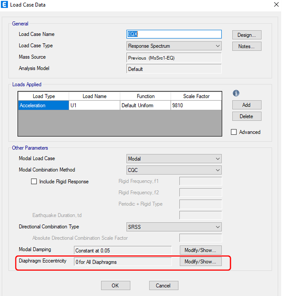Tick the Include Rigid Response checkbox
This screenshot has width=282, height=296.
click(34, 181)
